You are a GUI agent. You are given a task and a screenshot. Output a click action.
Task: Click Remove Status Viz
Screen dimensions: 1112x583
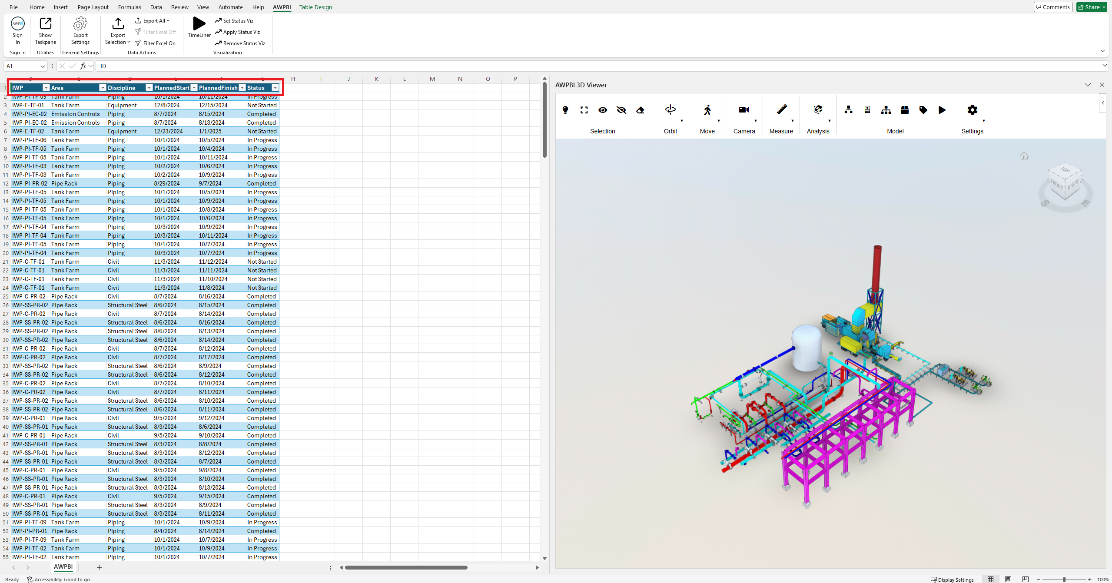[x=240, y=43]
